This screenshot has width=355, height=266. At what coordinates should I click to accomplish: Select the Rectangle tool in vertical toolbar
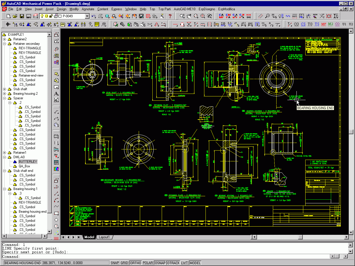pos(56,213)
